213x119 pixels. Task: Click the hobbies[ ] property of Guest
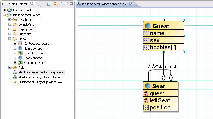pos(163,47)
